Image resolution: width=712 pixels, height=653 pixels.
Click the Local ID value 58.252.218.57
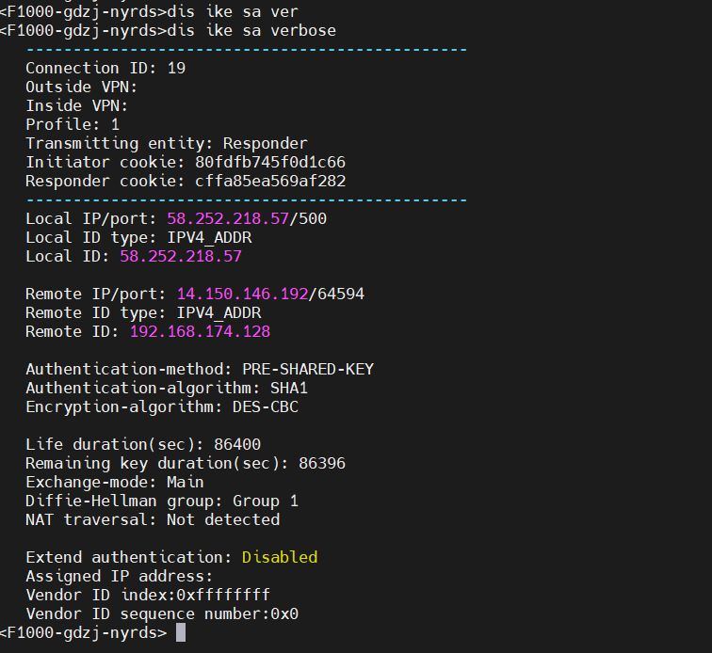[181, 256]
